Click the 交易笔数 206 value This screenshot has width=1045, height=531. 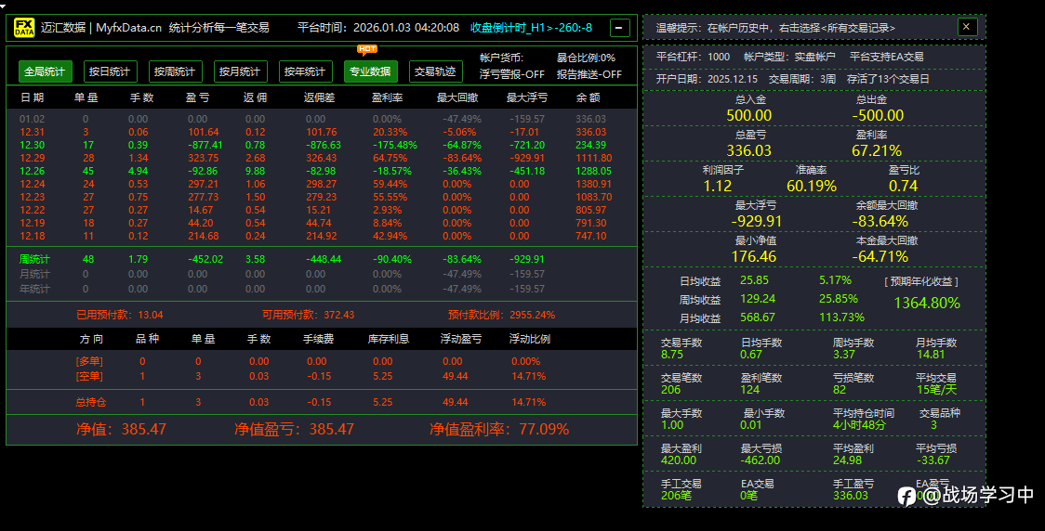point(671,389)
